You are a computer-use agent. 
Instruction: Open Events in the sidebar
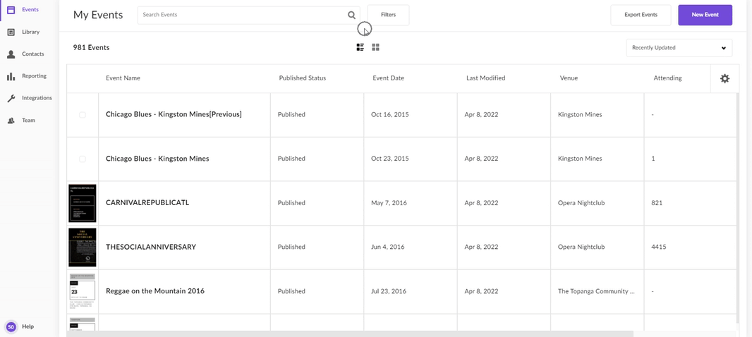click(30, 10)
